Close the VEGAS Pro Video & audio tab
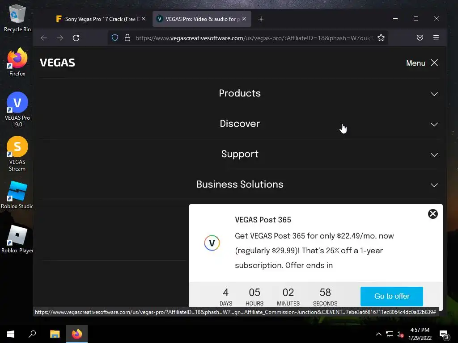The width and height of the screenshot is (458, 343). (244, 19)
